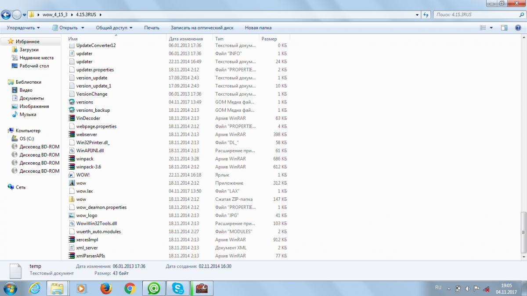This screenshot has width=527, height=296.
Task: Click the wow application icon
Action: pyautogui.click(x=72, y=183)
